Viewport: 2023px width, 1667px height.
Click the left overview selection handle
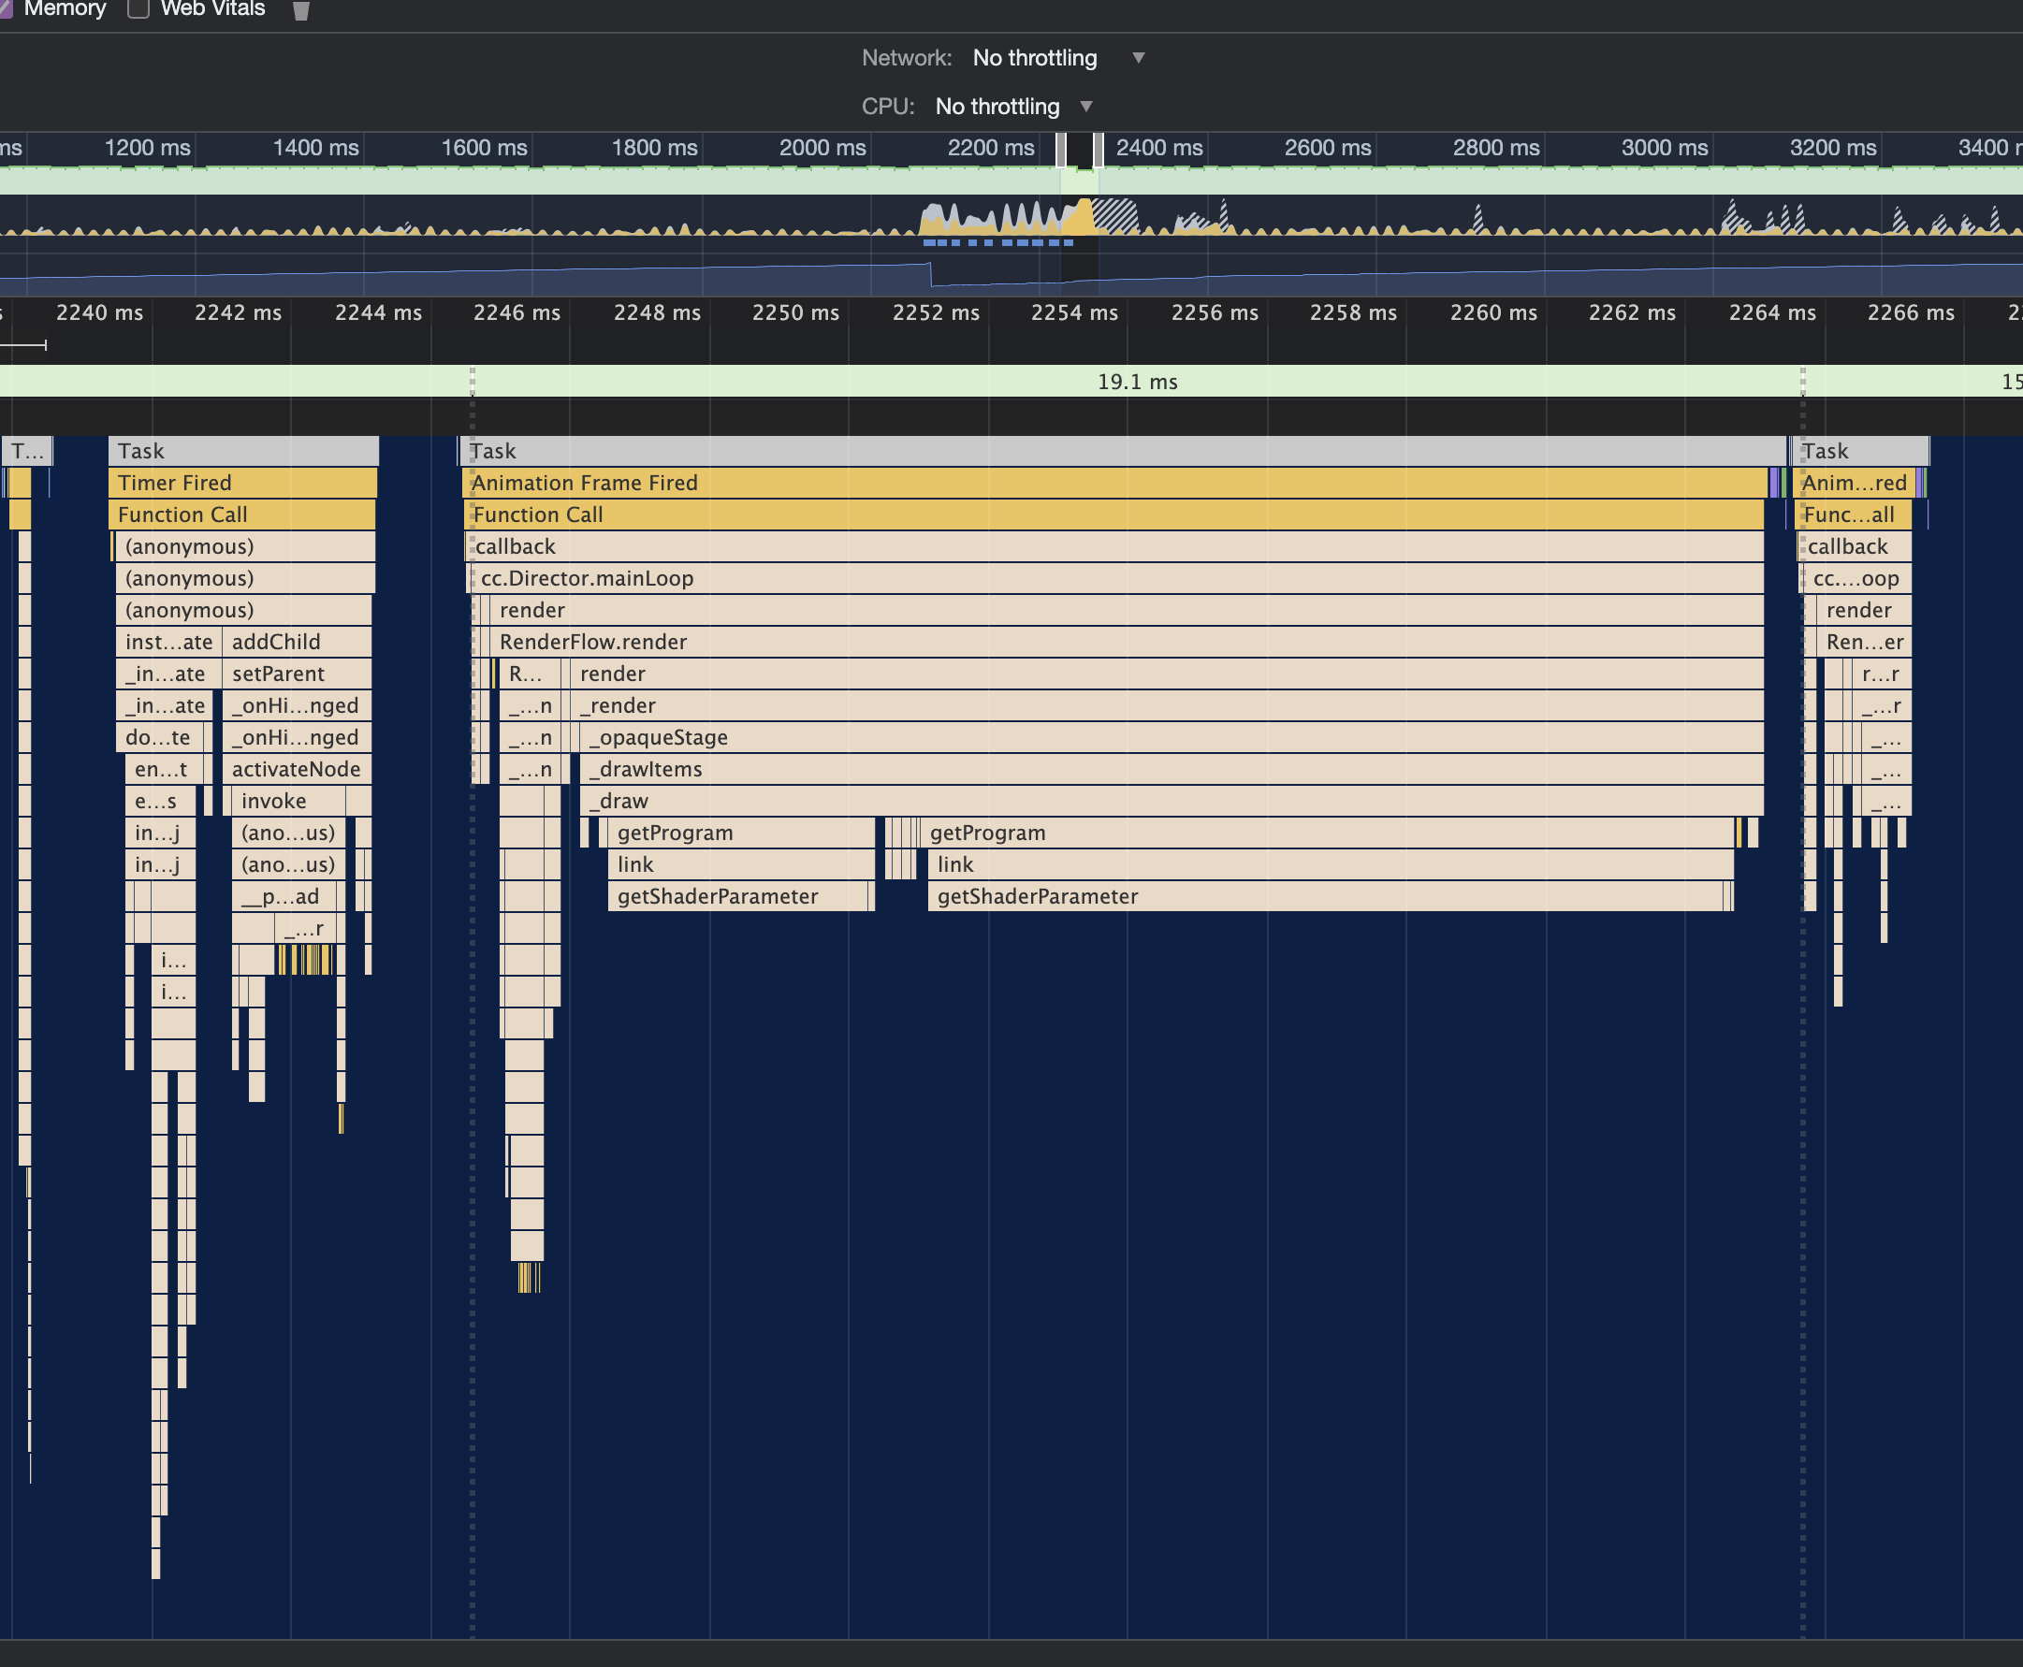click(1060, 150)
